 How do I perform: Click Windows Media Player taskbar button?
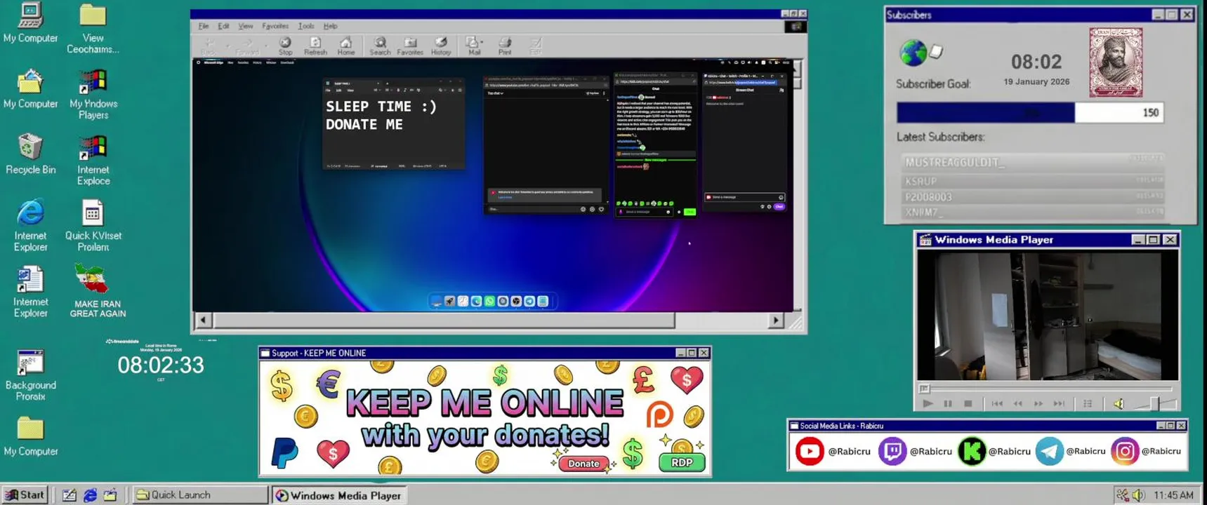338,495
